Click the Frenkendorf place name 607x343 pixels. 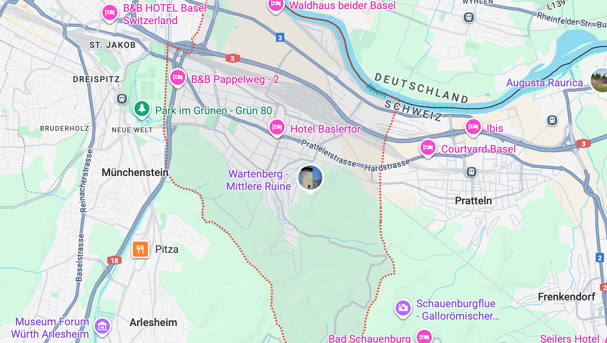pyautogui.click(x=566, y=297)
